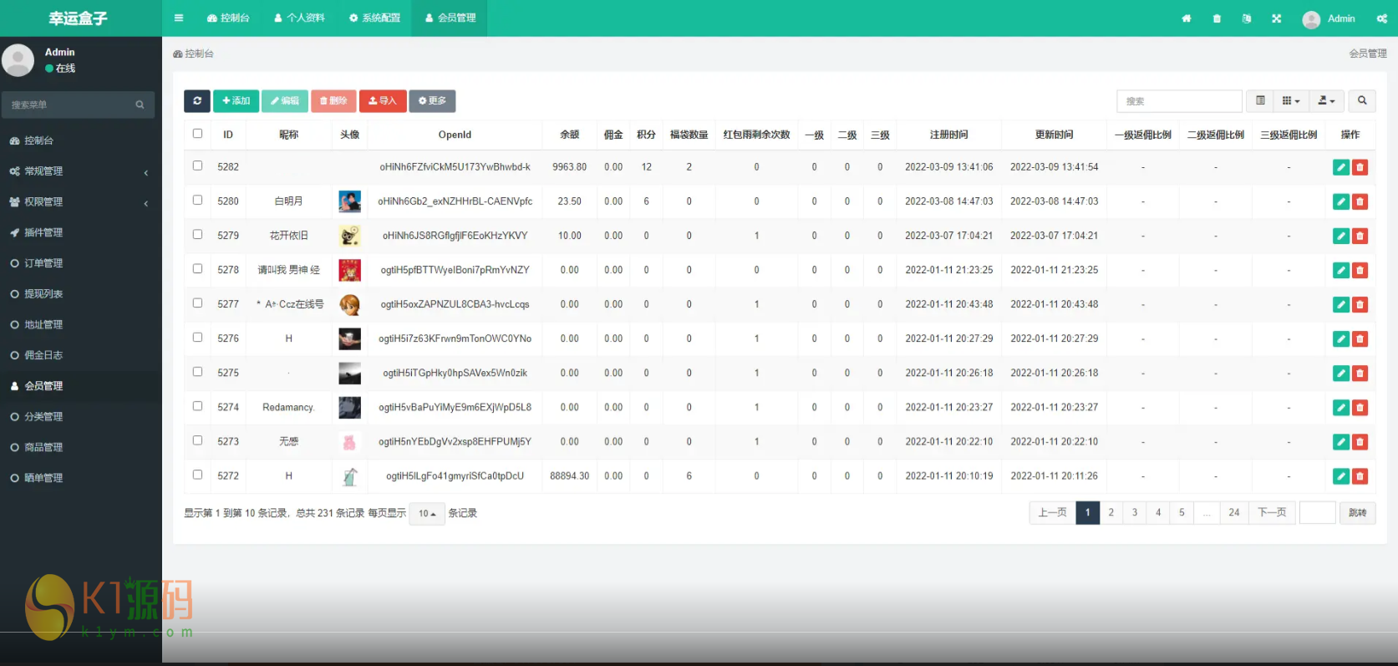Toggle the sidebar hamburger menu
The image size is (1398, 666).
pyautogui.click(x=178, y=18)
